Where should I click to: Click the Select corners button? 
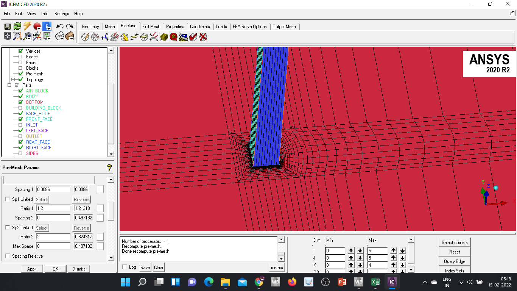click(455, 242)
